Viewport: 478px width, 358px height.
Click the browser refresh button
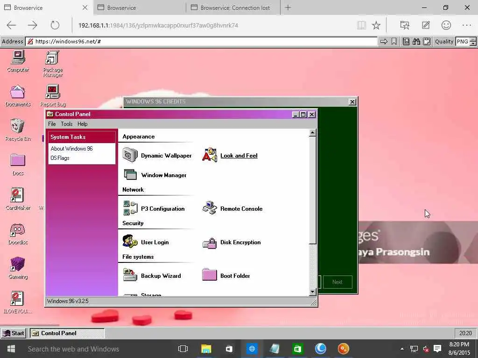[x=55, y=25]
